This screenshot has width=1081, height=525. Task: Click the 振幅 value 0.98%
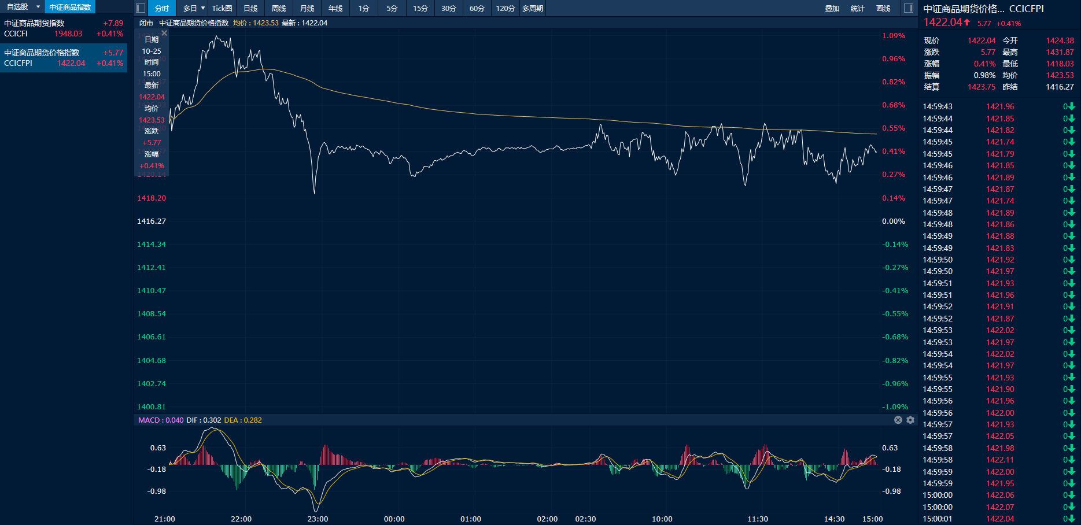tap(984, 75)
